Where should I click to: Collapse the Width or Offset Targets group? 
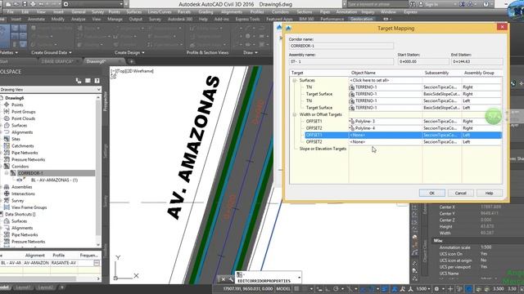(x=295, y=114)
